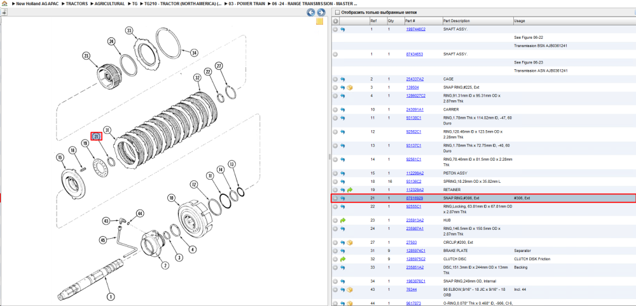This screenshot has width=636, height=306.
Task: Click 'Transmission BSN AJB0361241' usage text
Action: pos(541,46)
